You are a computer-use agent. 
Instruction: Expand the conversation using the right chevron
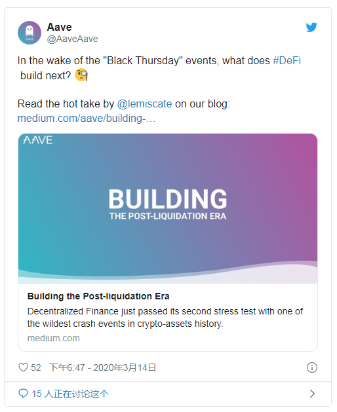coord(312,394)
